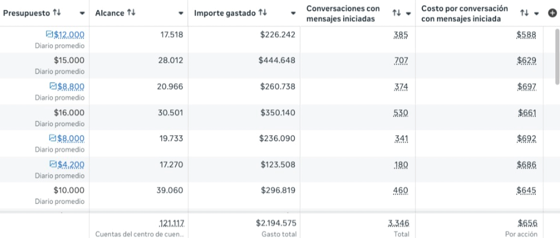The height and width of the screenshot is (238, 560).
Task: Open the Presupuesto column dropdown arrow
Action: tap(82, 13)
